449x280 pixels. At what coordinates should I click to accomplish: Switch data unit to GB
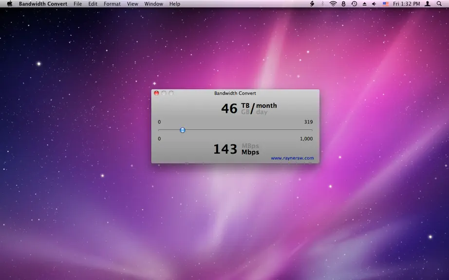point(245,112)
